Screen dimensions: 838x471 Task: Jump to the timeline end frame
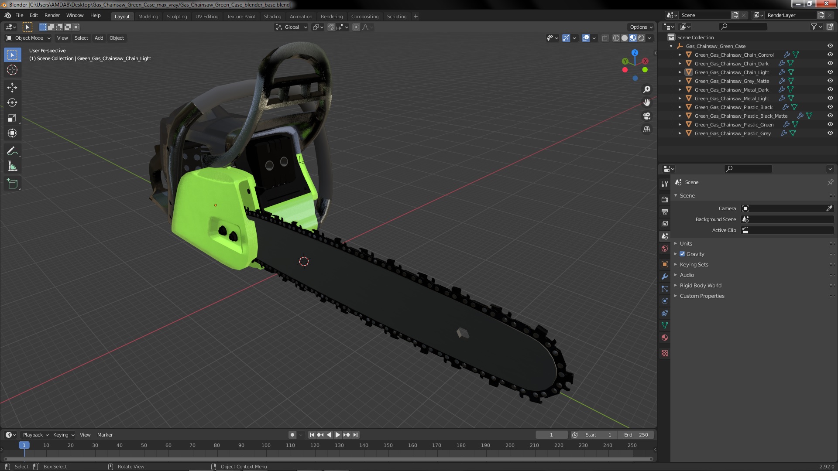coord(356,435)
